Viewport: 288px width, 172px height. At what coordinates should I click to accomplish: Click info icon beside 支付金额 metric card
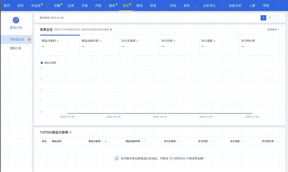click(x=214, y=41)
